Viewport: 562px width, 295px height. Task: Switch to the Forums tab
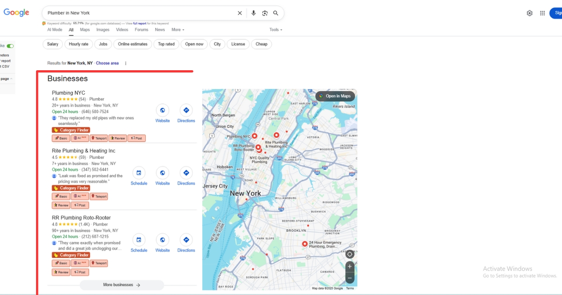tap(141, 29)
